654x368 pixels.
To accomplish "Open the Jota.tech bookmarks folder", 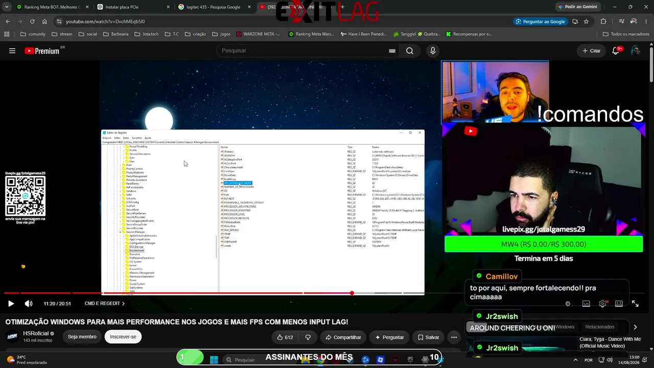I will coord(146,34).
